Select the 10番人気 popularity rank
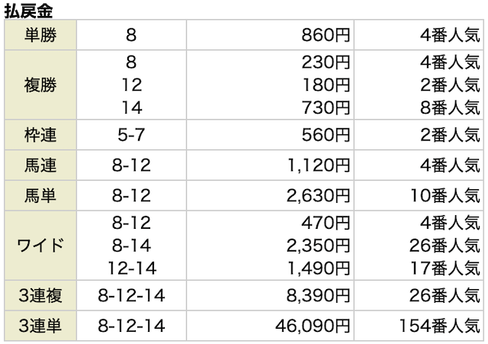488x344 pixels. tap(441, 195)
